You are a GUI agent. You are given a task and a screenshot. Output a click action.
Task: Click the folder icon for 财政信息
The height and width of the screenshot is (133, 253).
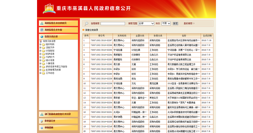(43, 54)
